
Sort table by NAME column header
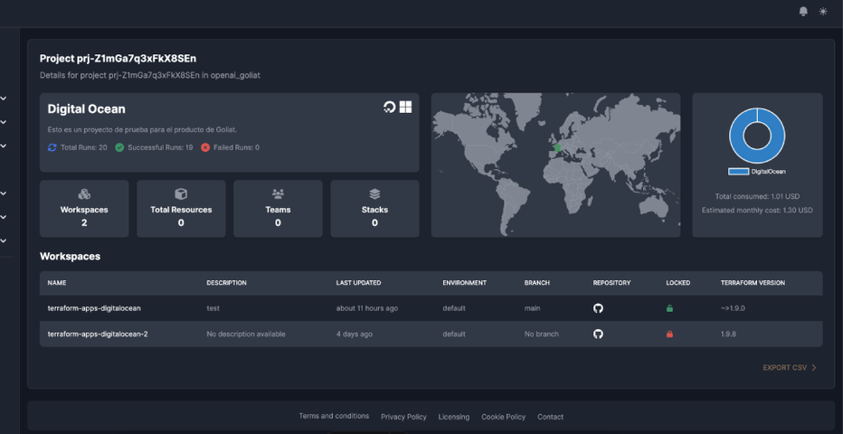click(x=56, y=283)
